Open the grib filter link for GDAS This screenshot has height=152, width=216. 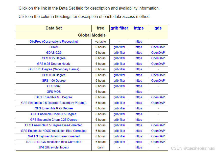pos(119,47)
